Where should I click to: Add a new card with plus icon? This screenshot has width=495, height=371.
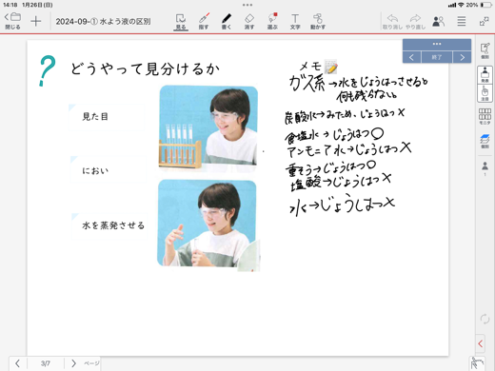click(36, 21)
